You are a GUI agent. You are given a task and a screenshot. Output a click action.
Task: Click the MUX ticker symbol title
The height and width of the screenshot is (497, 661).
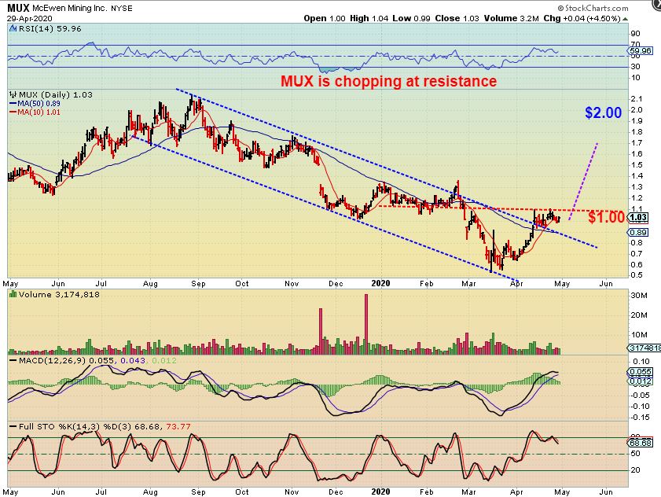[x=19, y=8]
